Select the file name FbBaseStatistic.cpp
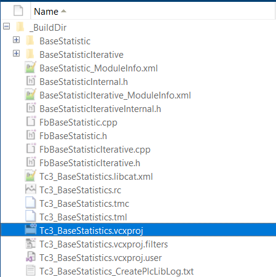 (79, 122)
